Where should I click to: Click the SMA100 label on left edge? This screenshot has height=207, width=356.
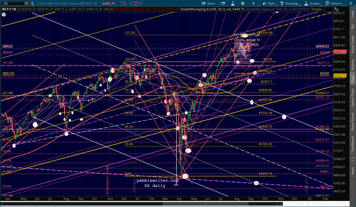8,74
